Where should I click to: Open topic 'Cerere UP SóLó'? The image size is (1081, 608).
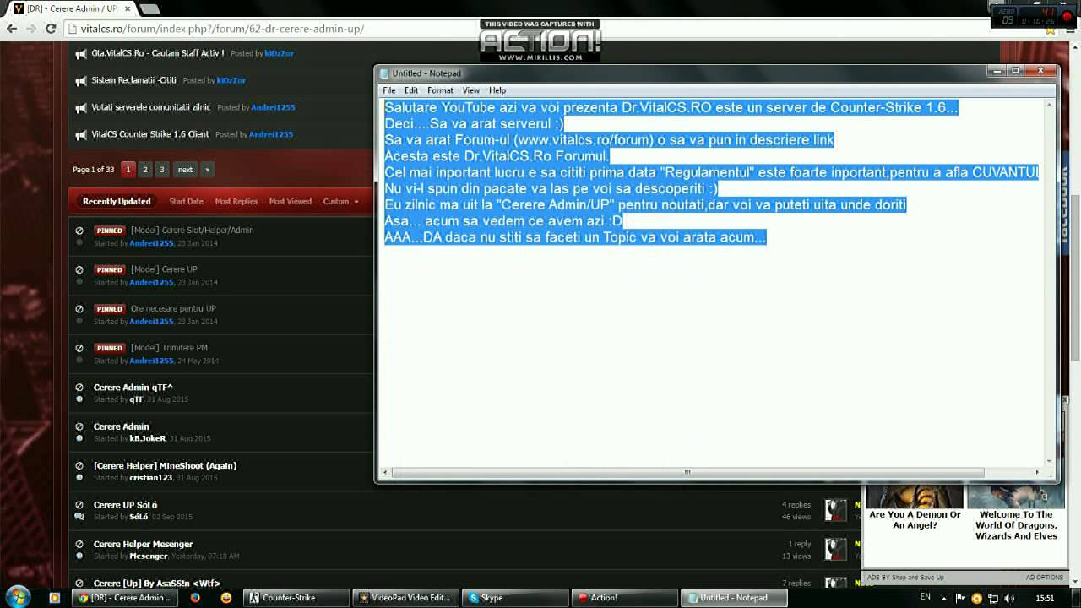tap(125, 505)
